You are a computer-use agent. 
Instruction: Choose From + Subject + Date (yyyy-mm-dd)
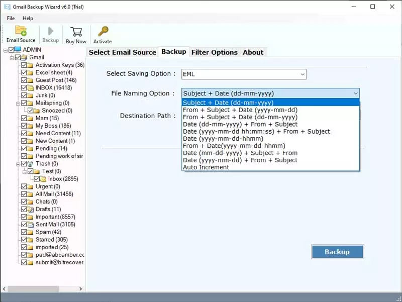point(240,110)
